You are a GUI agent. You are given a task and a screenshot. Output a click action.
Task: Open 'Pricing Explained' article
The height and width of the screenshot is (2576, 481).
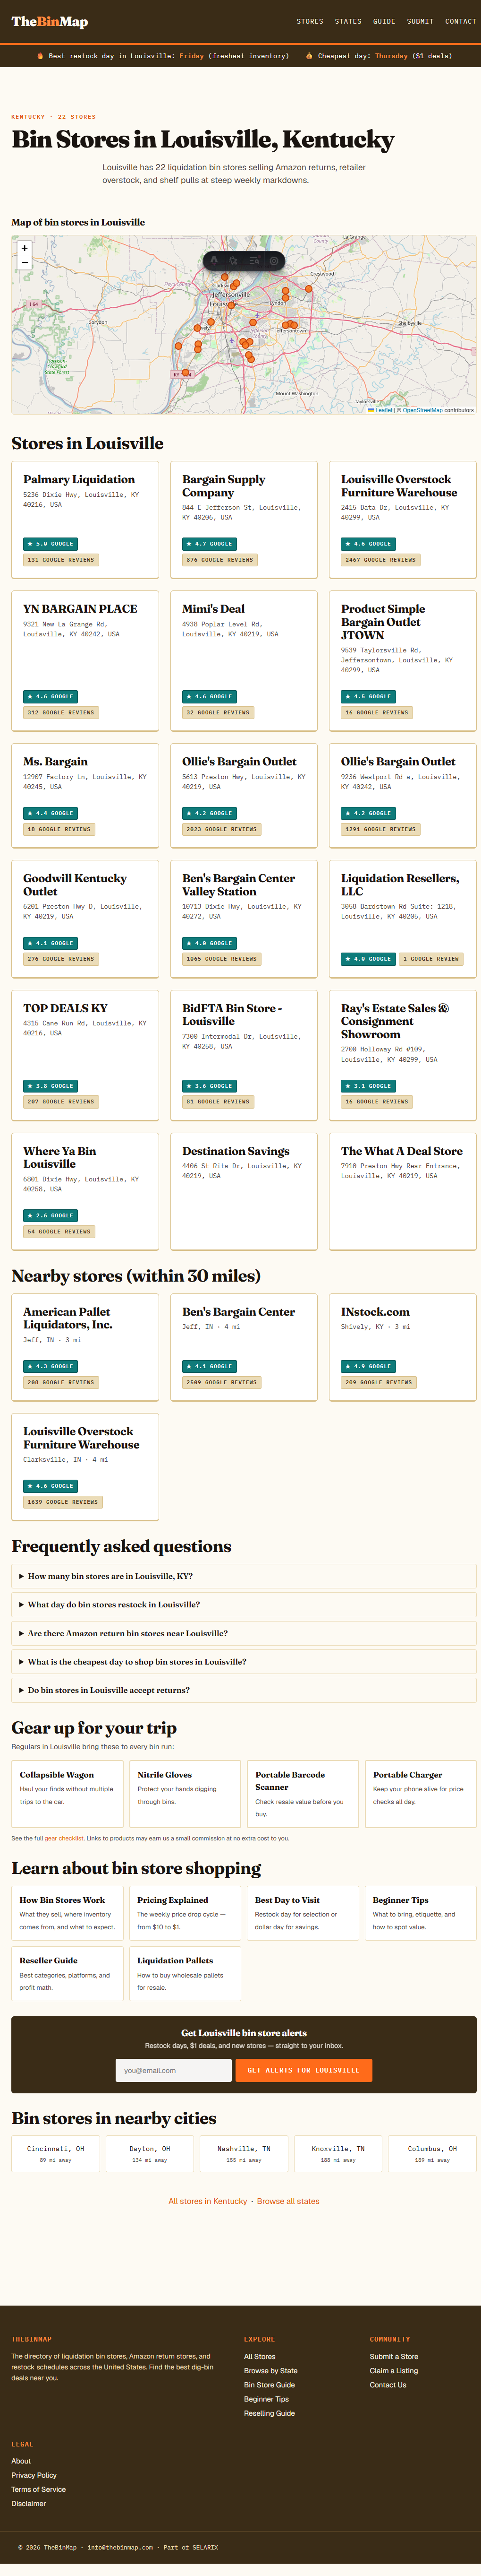pos(186,1913)
